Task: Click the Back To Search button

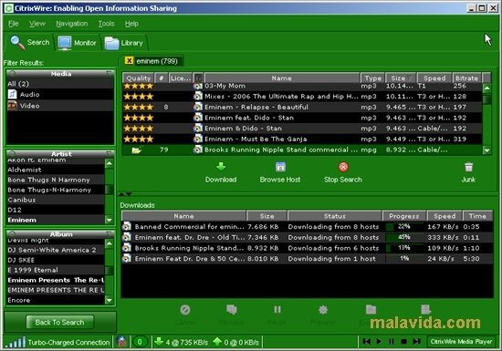Action: pyautogui.click(x=60, y=322)
